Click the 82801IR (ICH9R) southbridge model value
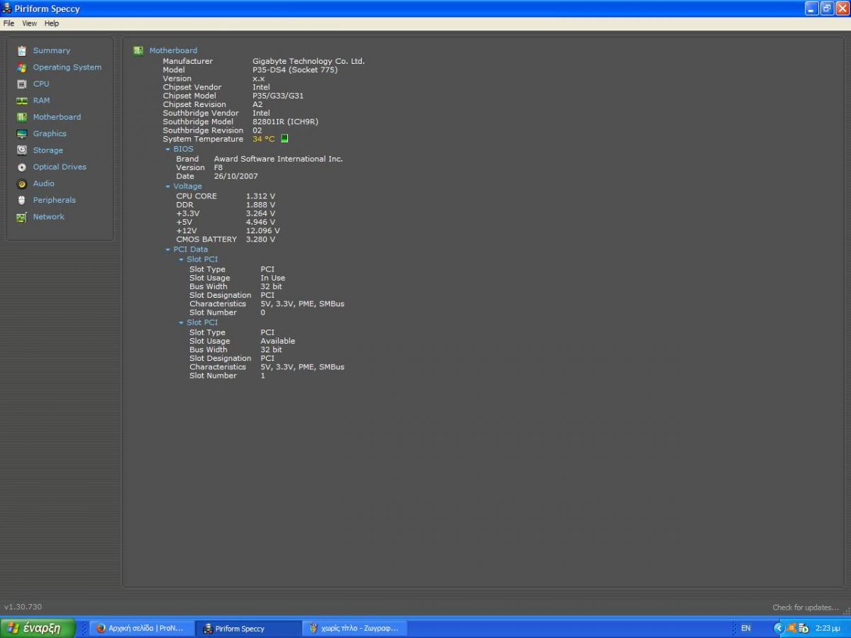 [286, 122]
